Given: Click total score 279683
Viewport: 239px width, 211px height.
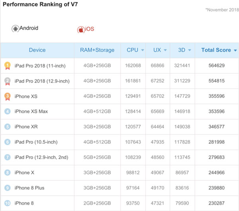Looking at the screenshot, I should tap(216, 157).
